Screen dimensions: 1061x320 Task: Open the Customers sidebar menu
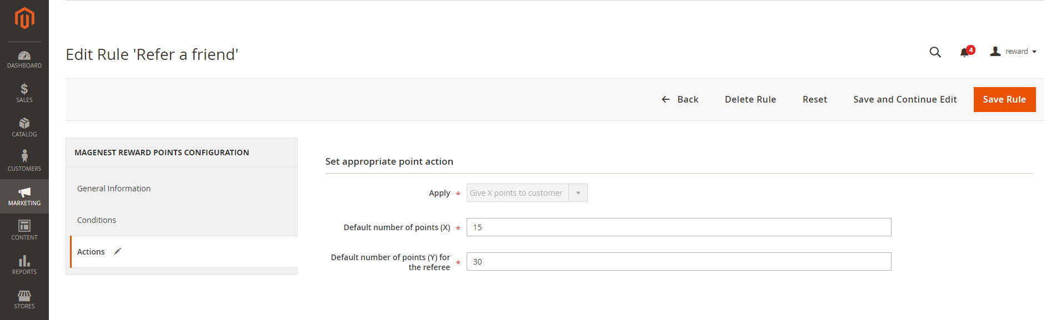coord(24,161)
